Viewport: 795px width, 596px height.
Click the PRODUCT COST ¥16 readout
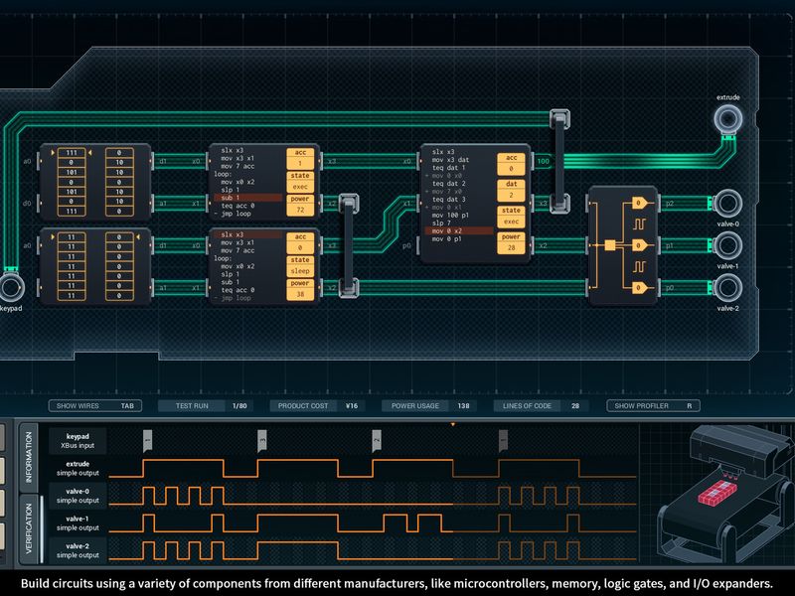point(317,406)
